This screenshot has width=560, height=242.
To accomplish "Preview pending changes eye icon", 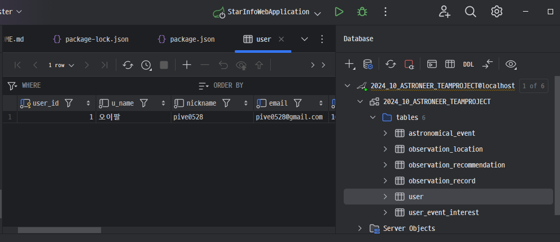I will tap(242, 65).
